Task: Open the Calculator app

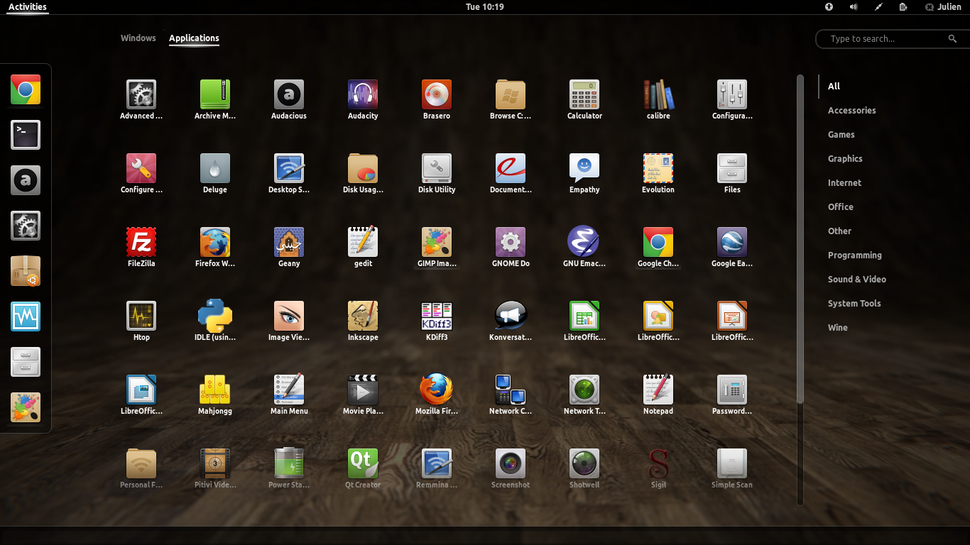Action: (x=584, y=99)
